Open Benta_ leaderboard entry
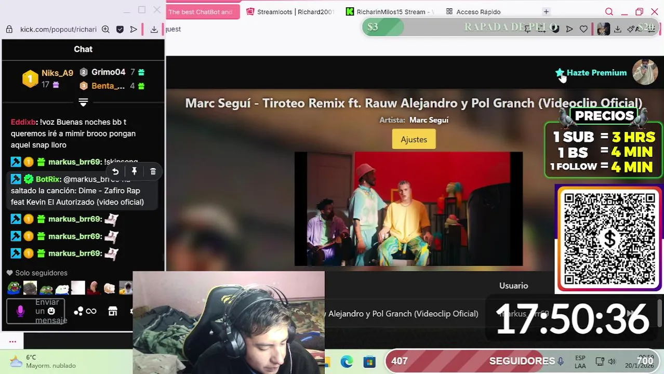This screenshot has width=664, height=374. coord(108,86)
